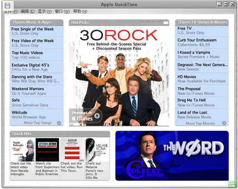Click the Download on iTunes badge
The image size is (238, 189).
[86, 116]
